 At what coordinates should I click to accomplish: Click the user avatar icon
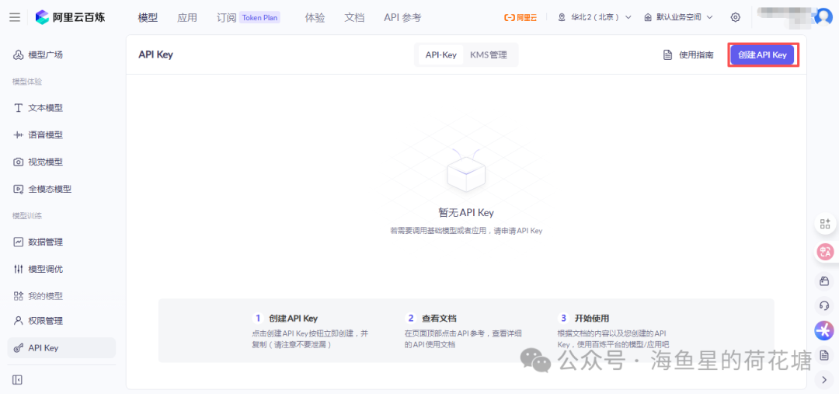pos(823,17)
